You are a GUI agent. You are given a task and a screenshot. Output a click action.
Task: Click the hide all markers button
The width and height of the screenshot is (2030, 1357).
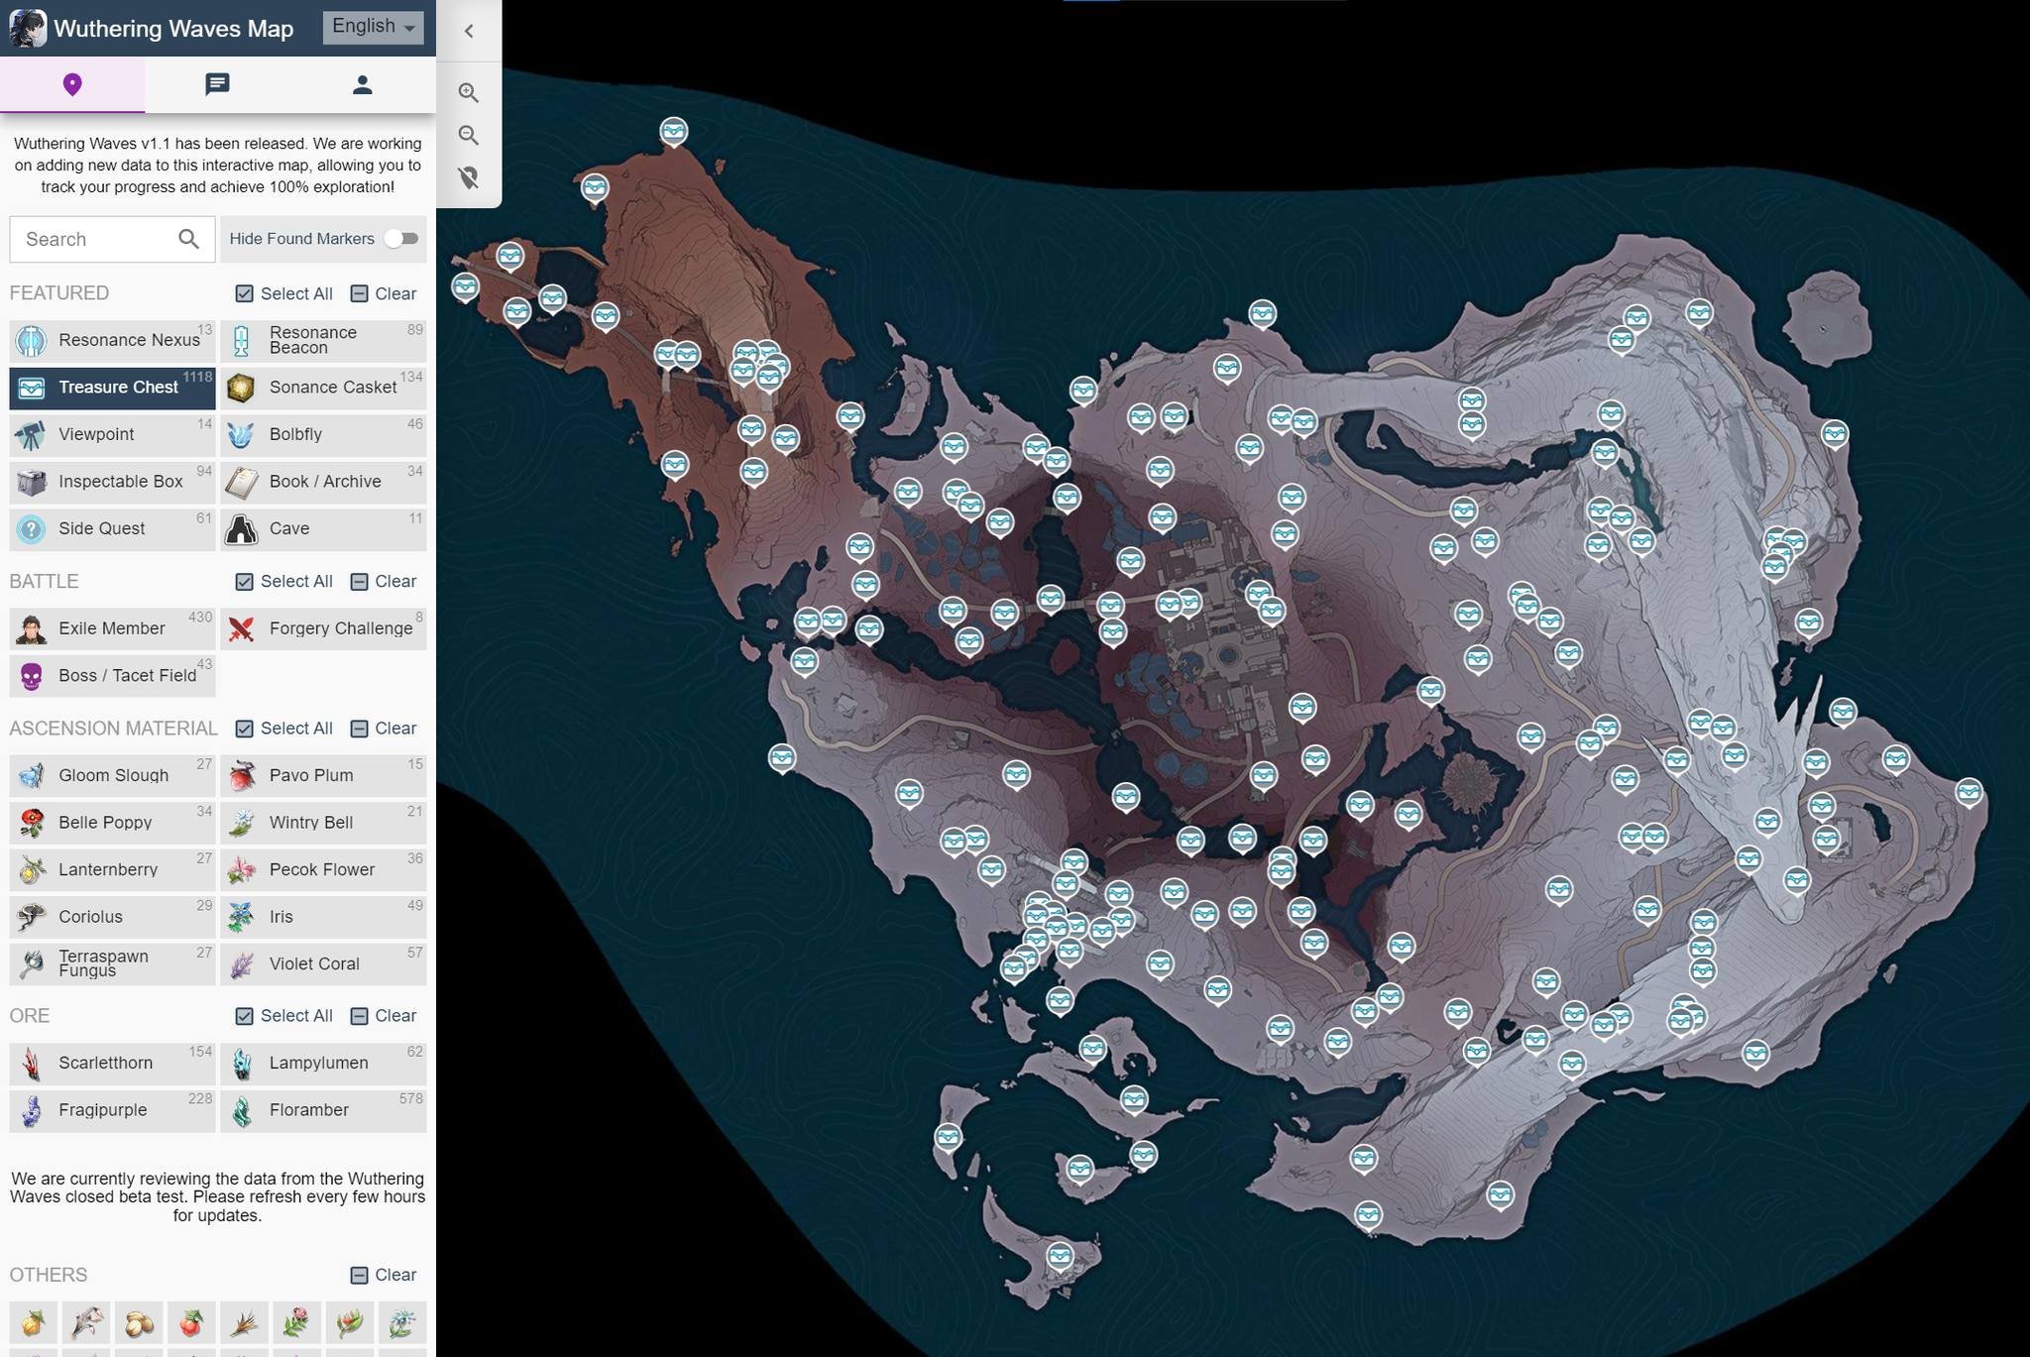click(x=469, y=178)
